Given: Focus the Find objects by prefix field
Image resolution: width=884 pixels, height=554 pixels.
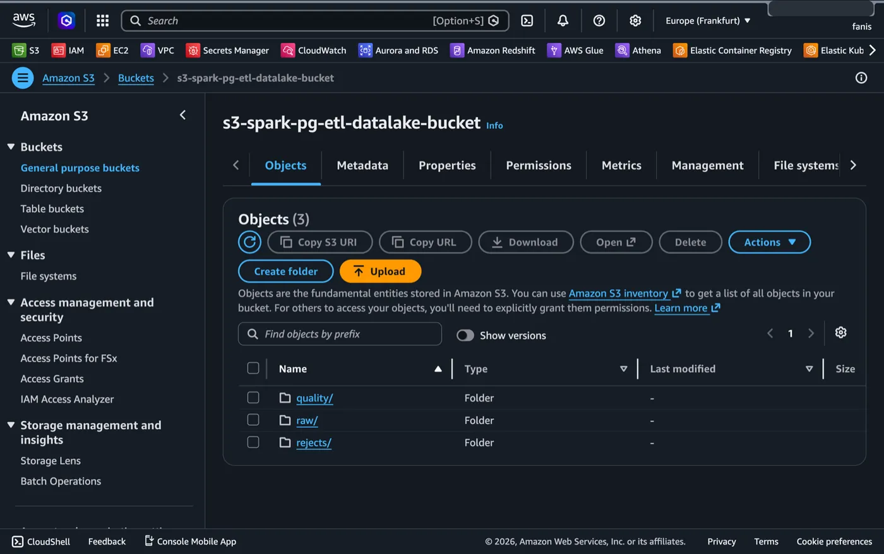Looking at the screenshot, I should [x=340, y=334].
